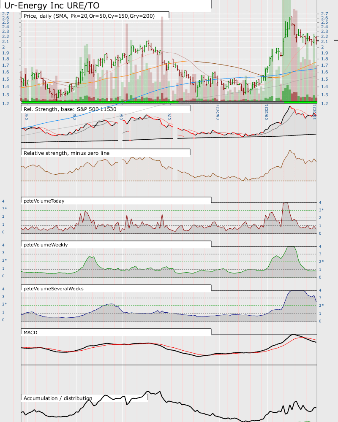Image resolution: width=338 pixels, height=422 pixels.
Task: Click the peteVolumeWeekly panel label
Action: (46, 245)
